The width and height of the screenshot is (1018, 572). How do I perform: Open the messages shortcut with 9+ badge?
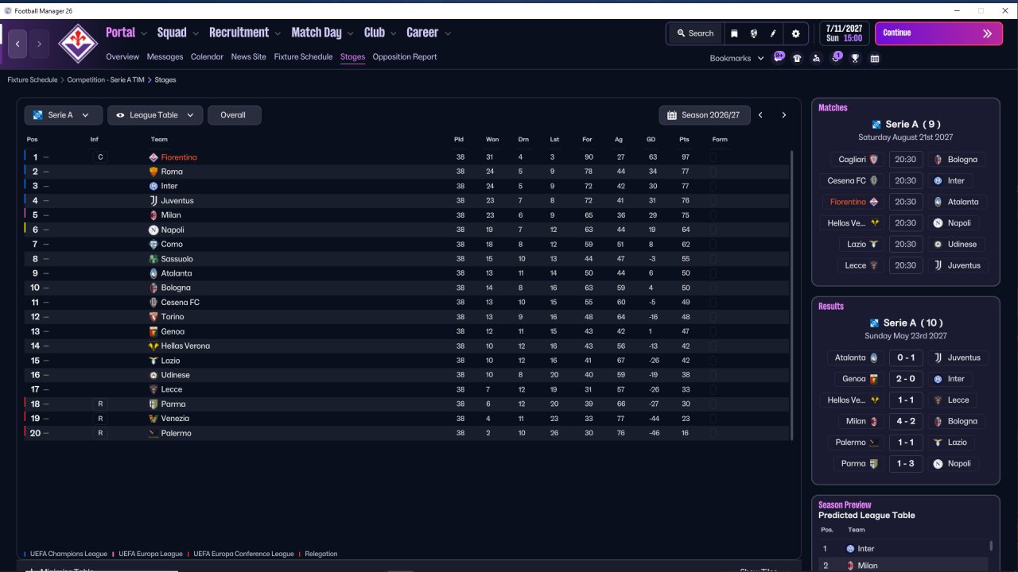click(x=779, y=57)
